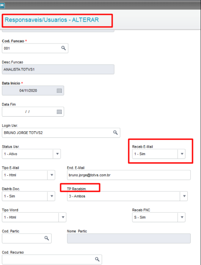201x265 pixels.
Task: Click the End. E-Mail label
Action: [x=76, y=168]
